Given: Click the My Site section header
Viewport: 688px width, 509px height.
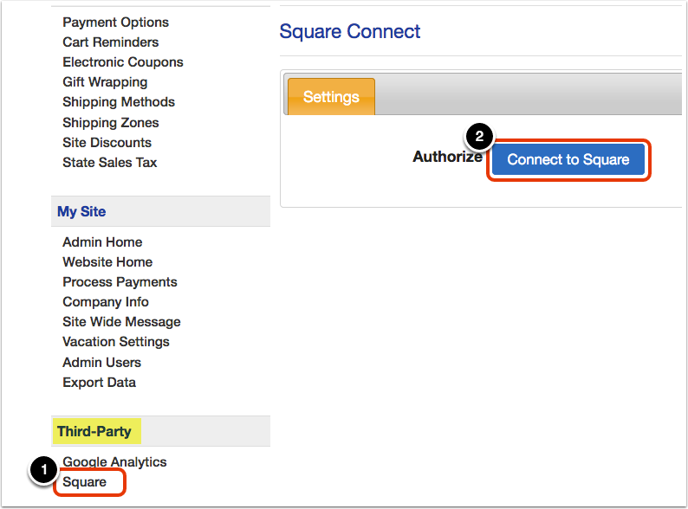Looking at the screenshot, I should point(160,211).
